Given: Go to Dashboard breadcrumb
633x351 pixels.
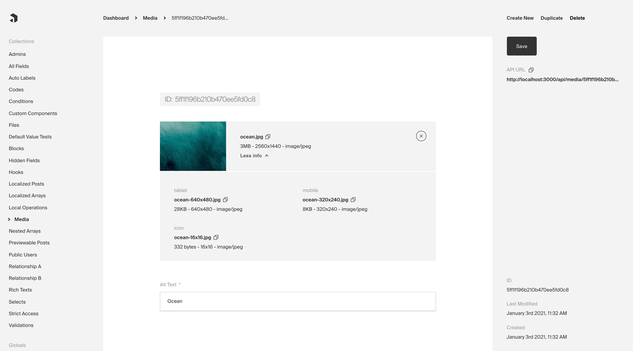Looking at the screenshot, I should click(116, 18).
